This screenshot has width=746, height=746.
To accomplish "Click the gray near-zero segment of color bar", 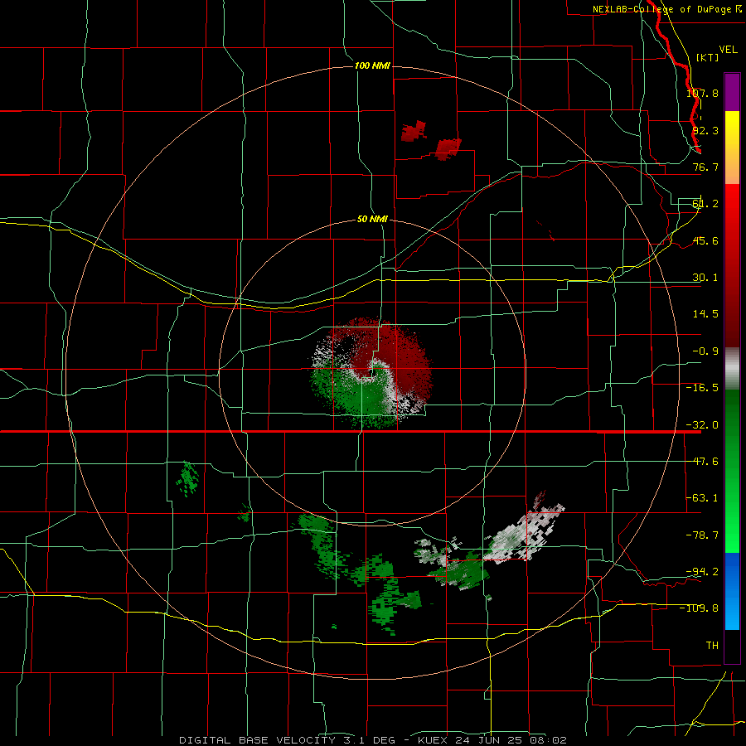I will (732, 369).
